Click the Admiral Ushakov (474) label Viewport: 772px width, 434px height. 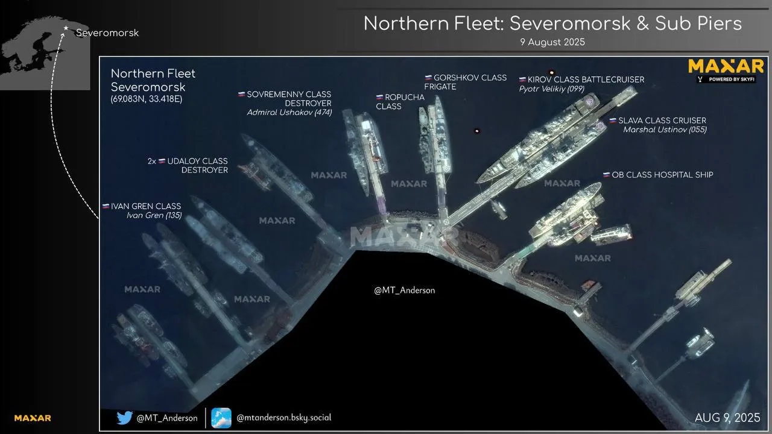[289, 113]
